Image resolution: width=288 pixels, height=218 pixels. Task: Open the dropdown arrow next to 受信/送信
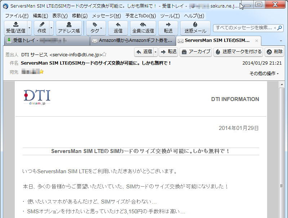(x=30, y=28)
